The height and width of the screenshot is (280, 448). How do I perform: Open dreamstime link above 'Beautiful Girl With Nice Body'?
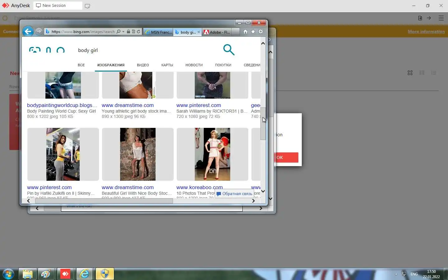(128, 187)
